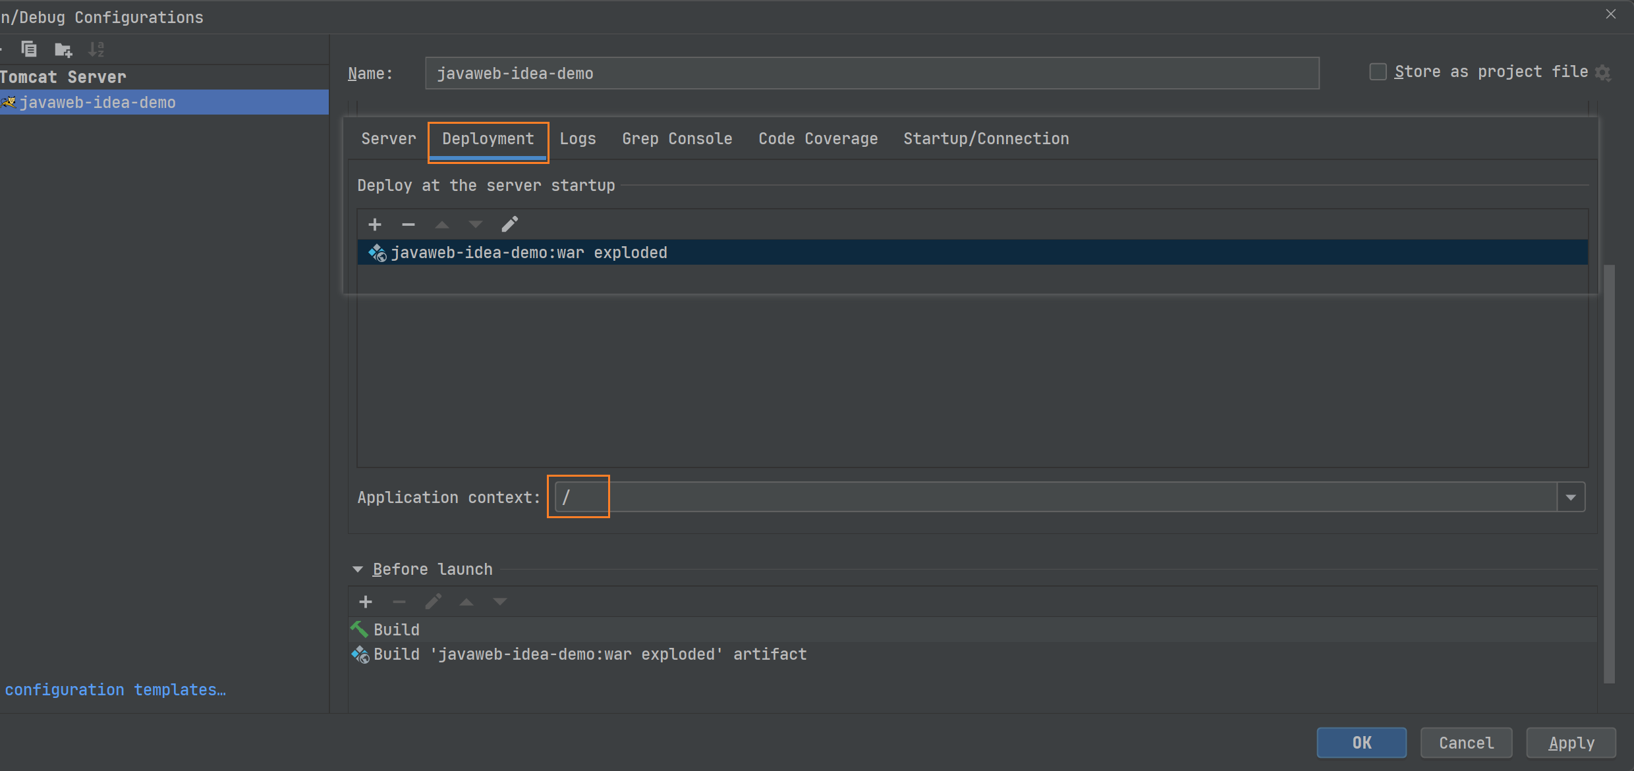Open Store as project file gear settings
Viewport: 1634px width, 771px height.
[1603, 73]
